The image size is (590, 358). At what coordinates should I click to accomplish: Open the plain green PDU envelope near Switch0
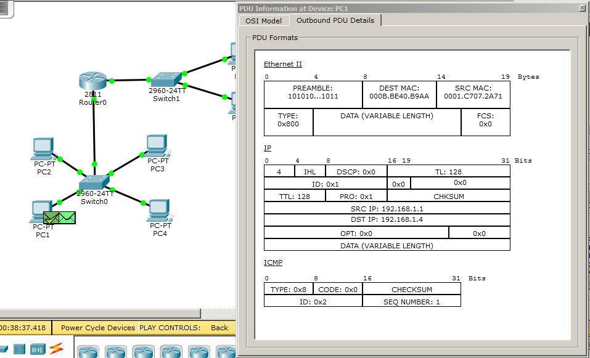coord(67,218)
